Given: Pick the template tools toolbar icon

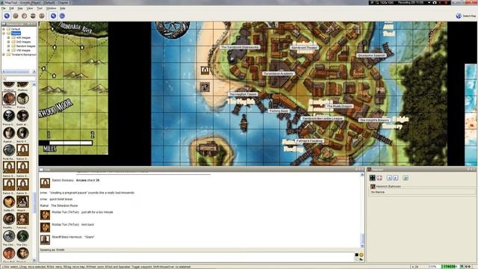Looking at the screenshot, I should (24, 16).
